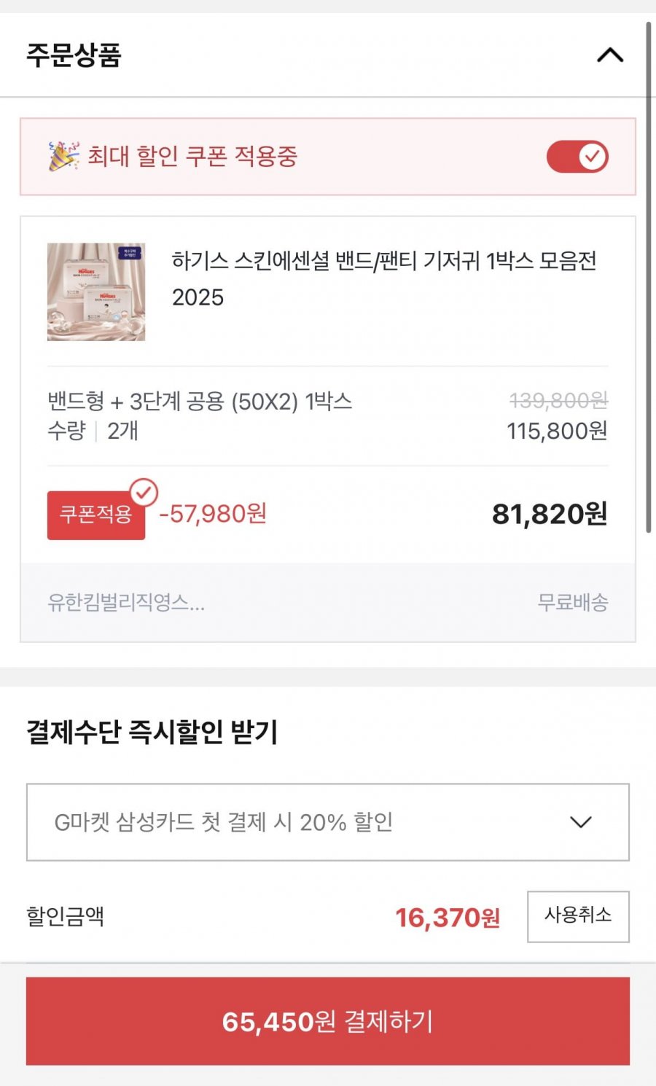Open the seller 유한킴벌리직영스 link
This screenshot has width=656, height=1086.
click(x=125, y=602)
